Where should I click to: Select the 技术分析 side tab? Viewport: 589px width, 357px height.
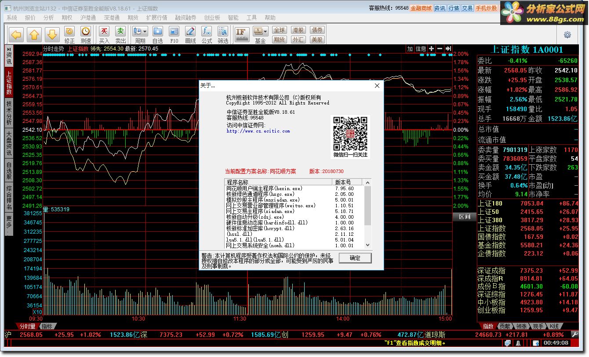pyautogui.click(x=9, y=113)
